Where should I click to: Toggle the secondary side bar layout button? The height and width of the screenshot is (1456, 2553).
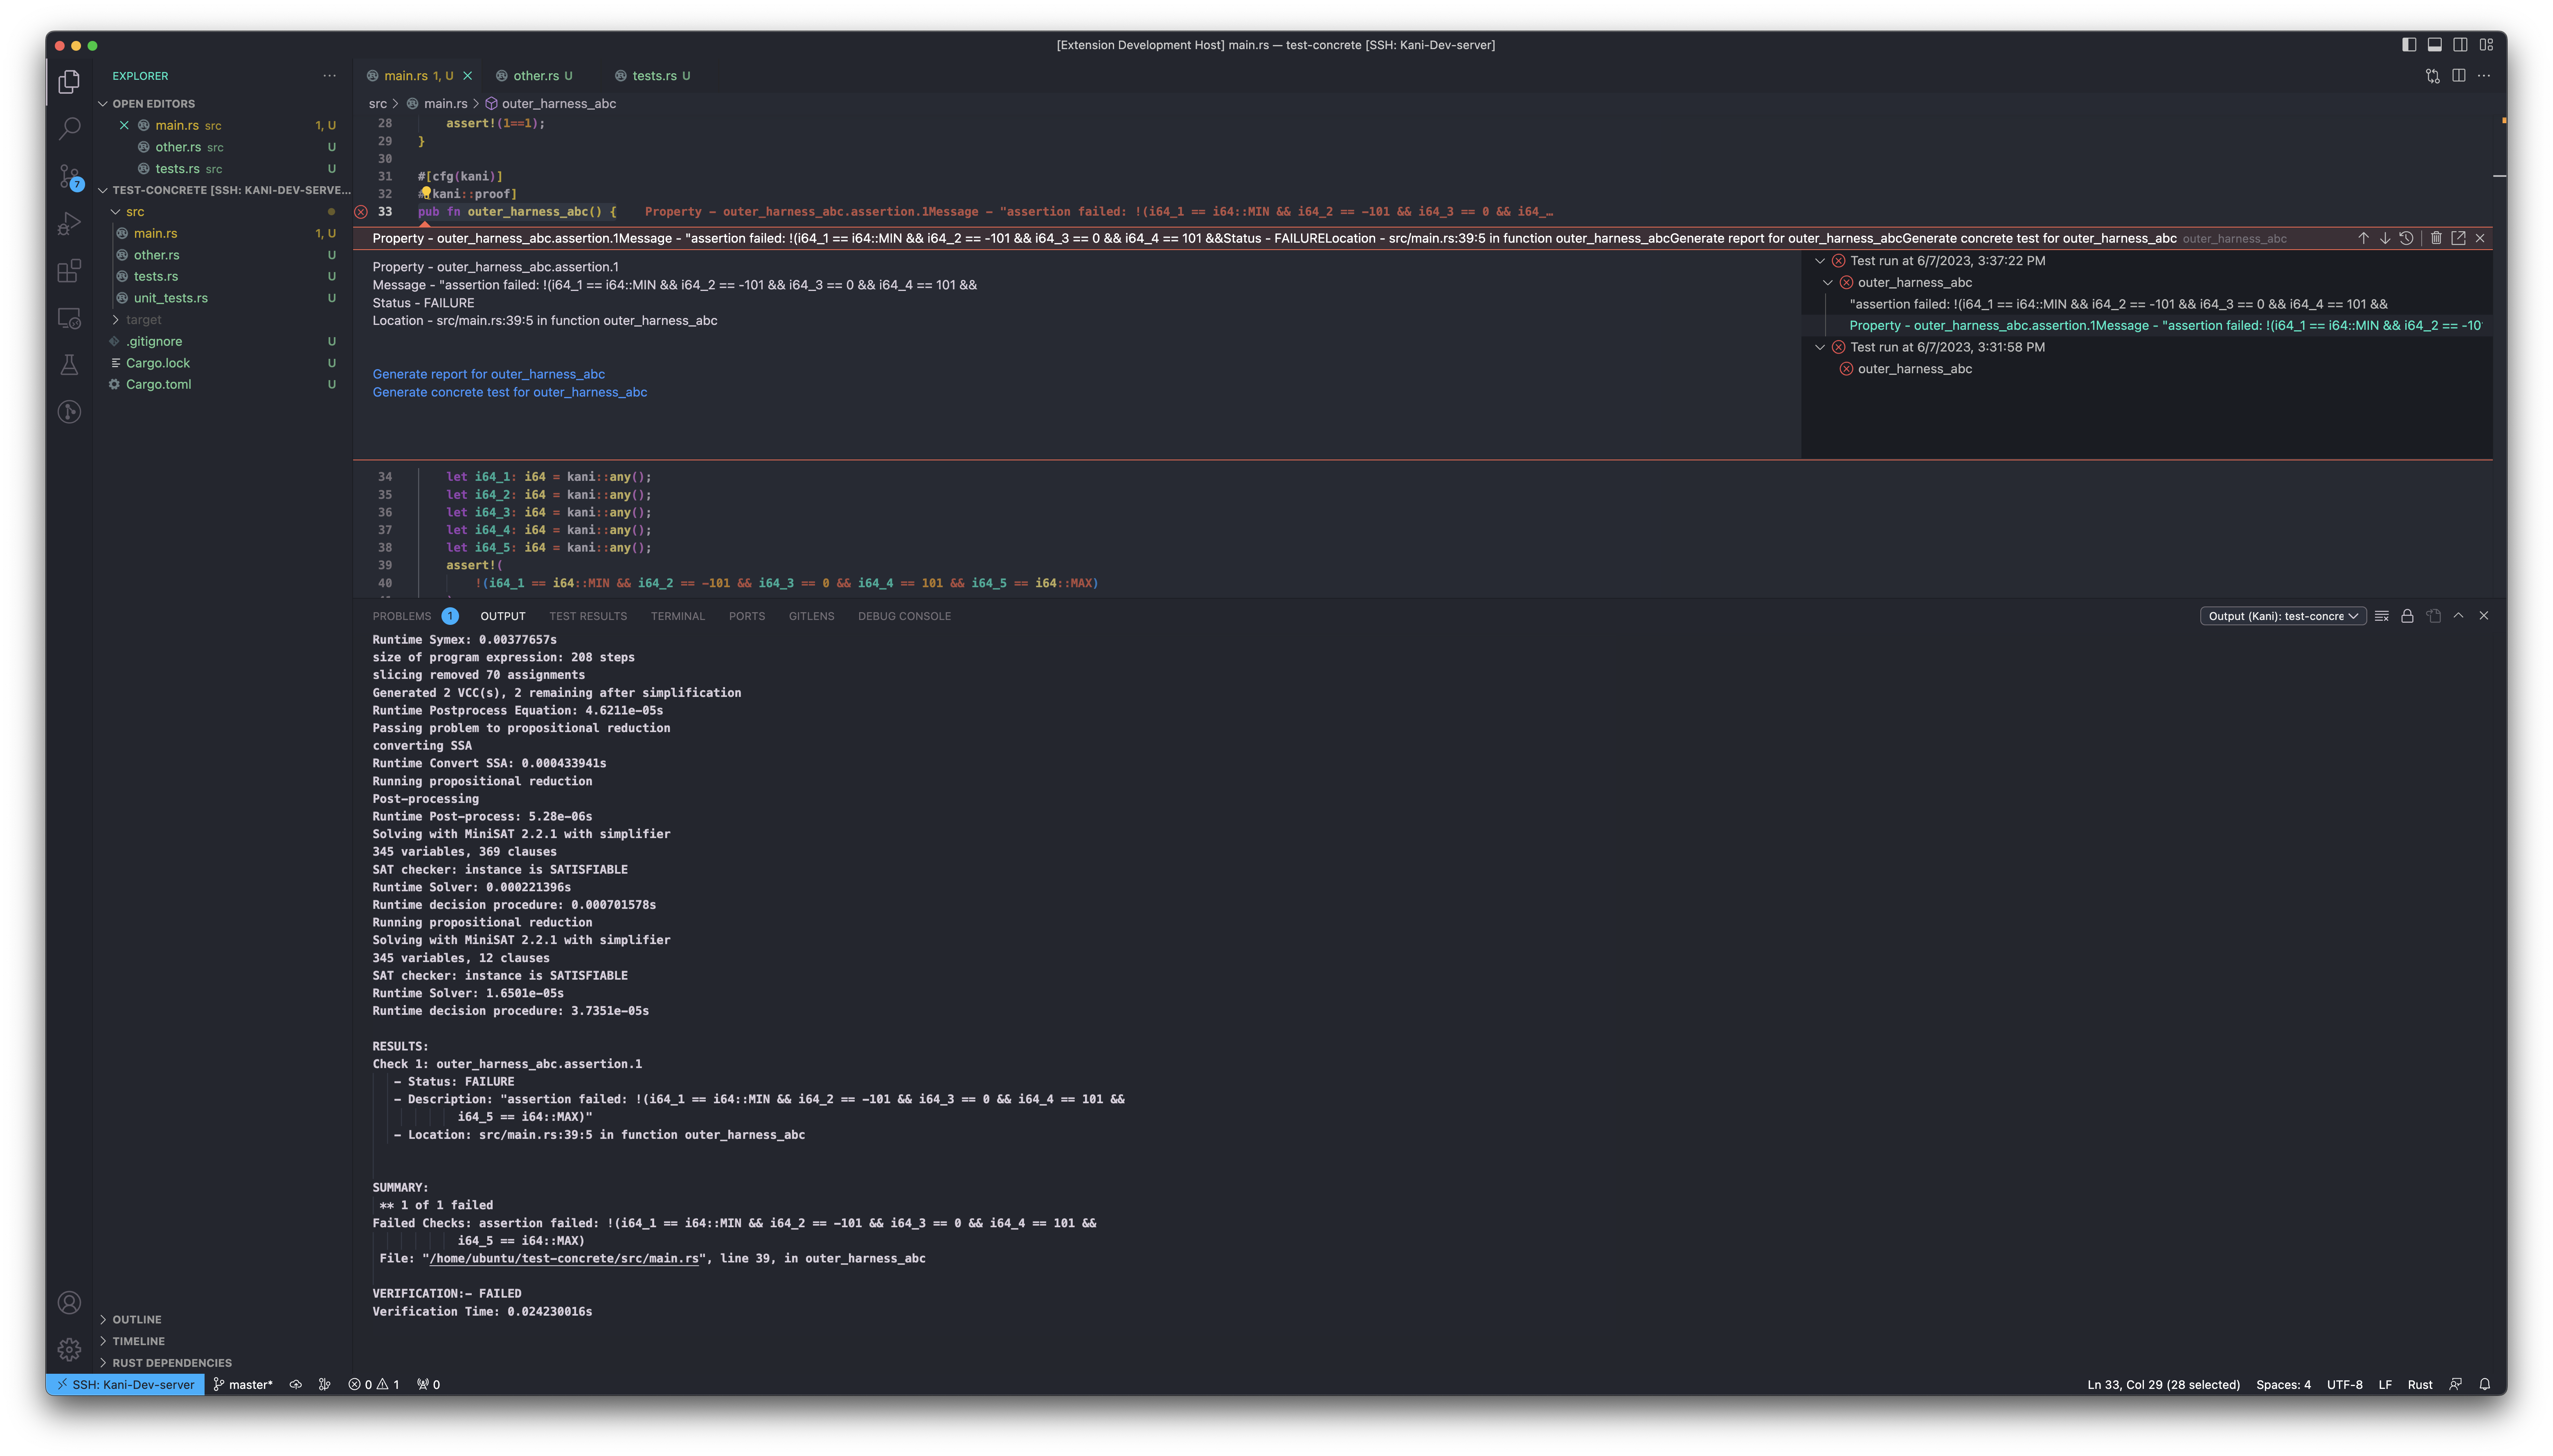pos(2460,45)
